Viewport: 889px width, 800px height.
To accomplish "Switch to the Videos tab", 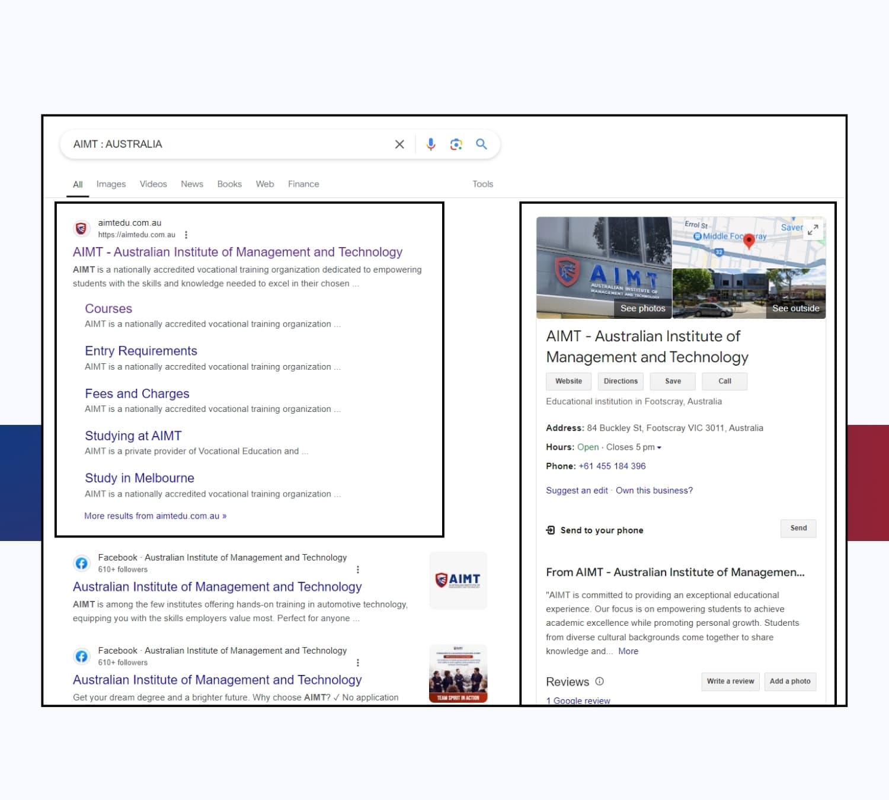I will (x=153, y=184).
